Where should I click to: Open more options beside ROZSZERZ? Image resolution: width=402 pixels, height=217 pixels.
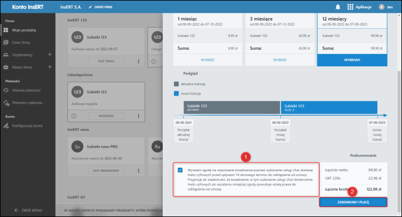pyautogui.click(x=139, y=116)
